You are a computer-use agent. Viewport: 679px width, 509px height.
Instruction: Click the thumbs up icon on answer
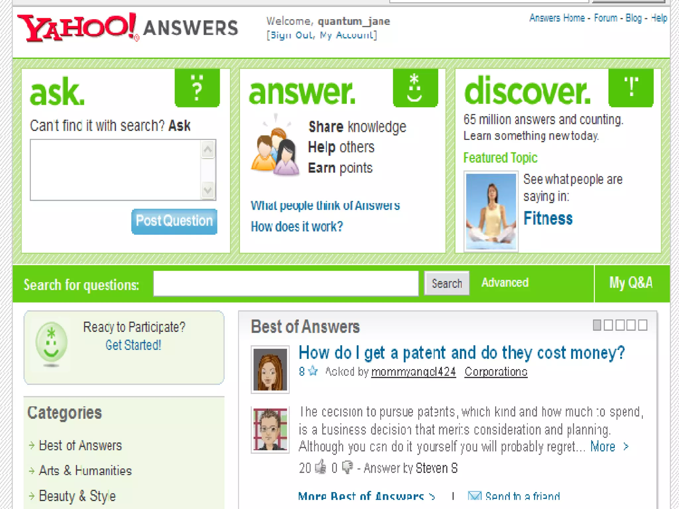click(321, 467)
